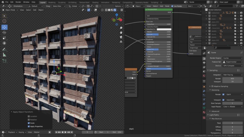Click the Subsurface Color white swatch
Image resolution: width=244 pixels, height=137 pixels.
(x=164, y=29)
